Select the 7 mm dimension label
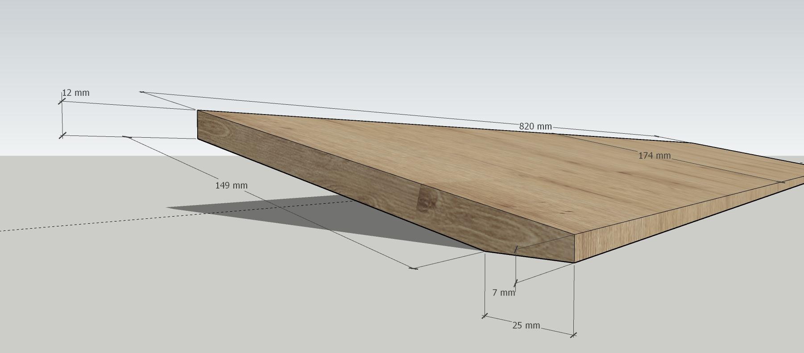804x353 pixels. pos(503,293)
